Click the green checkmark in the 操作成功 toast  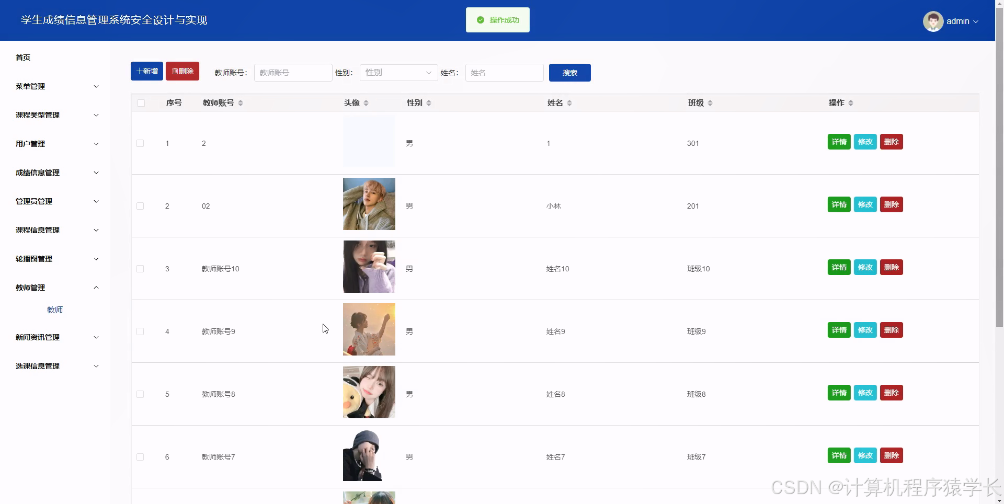click(x=481, y=19)
